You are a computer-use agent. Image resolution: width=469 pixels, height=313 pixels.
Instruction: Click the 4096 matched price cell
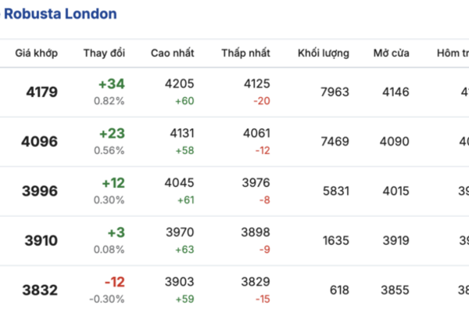(x=41, y=142)
